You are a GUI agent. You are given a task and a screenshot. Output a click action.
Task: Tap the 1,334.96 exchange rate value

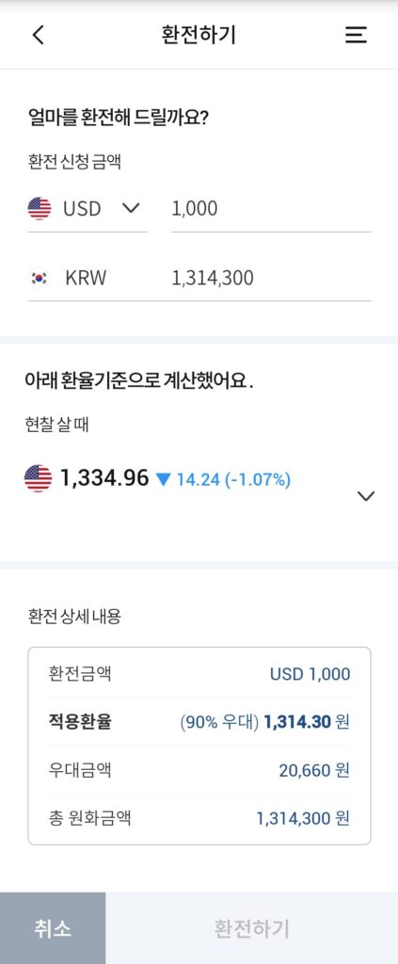pyautogui.click(x=104, y=477)
